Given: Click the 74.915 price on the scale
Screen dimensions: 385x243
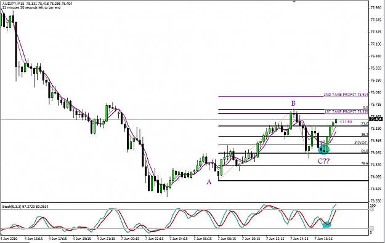Looking at the screenshot, I should coord(376,141).
